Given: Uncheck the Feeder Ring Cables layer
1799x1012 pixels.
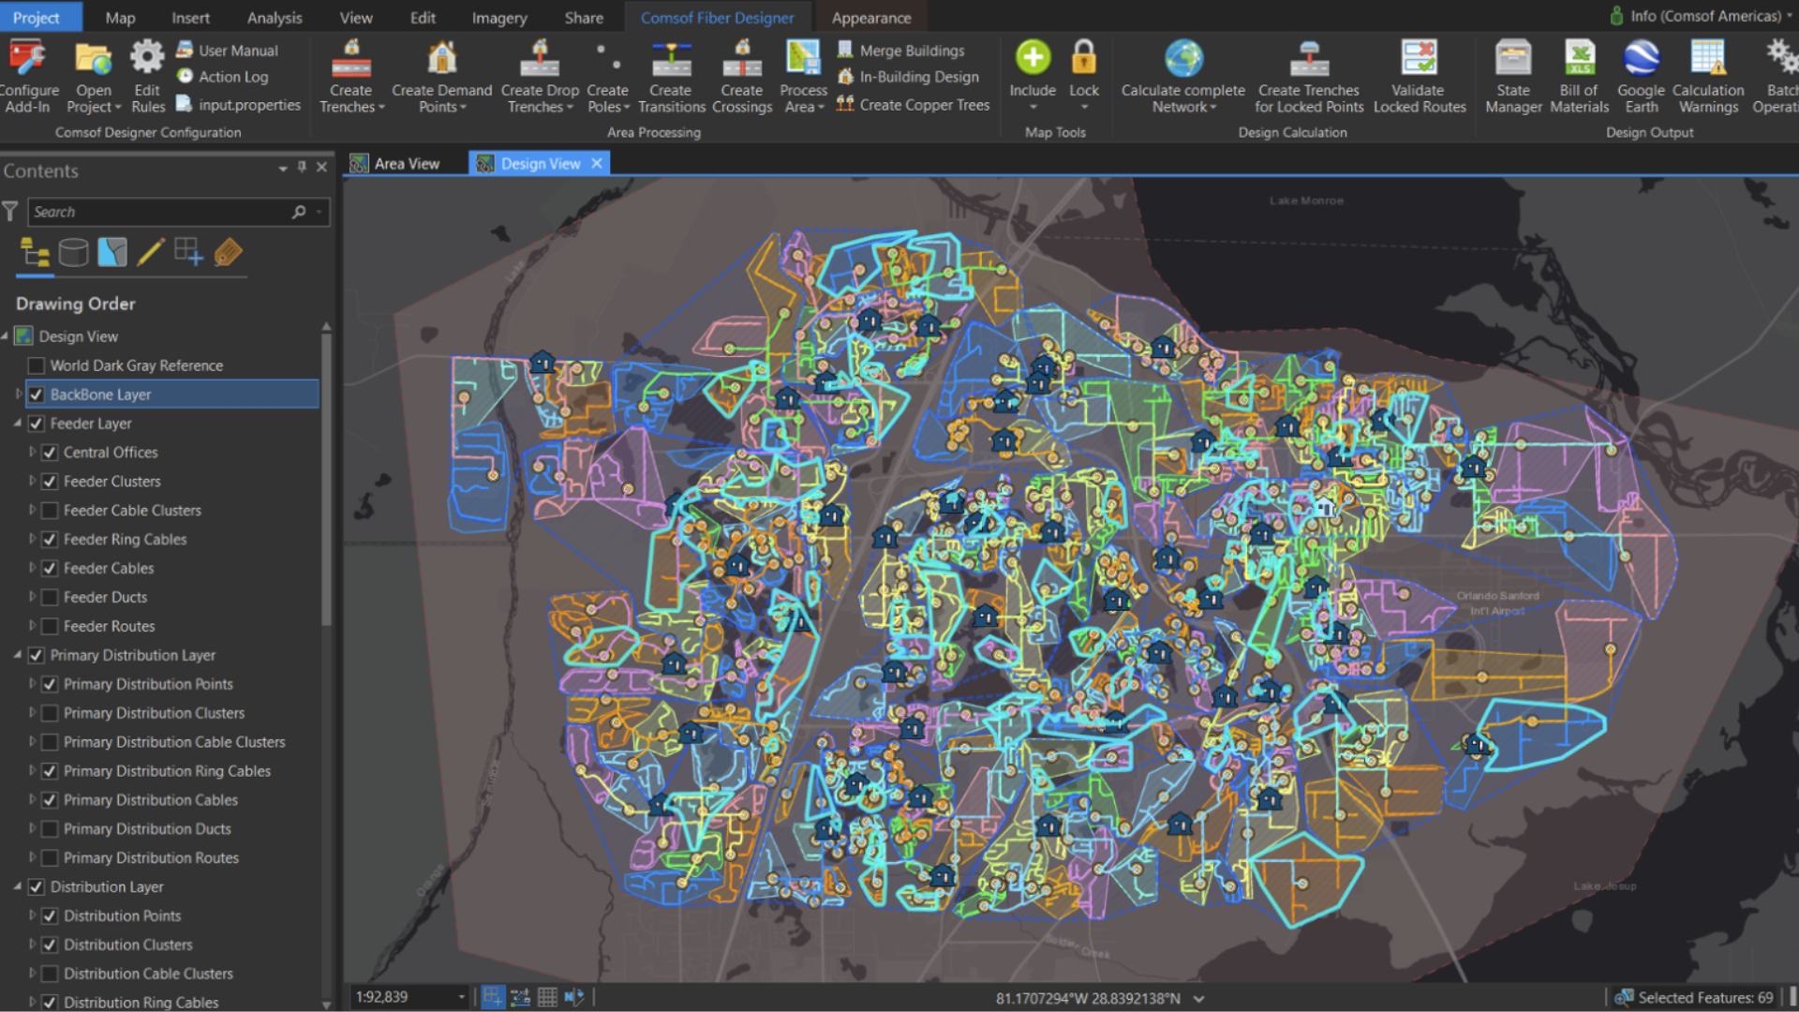Looking at the screenshot, I should (50, 539).
